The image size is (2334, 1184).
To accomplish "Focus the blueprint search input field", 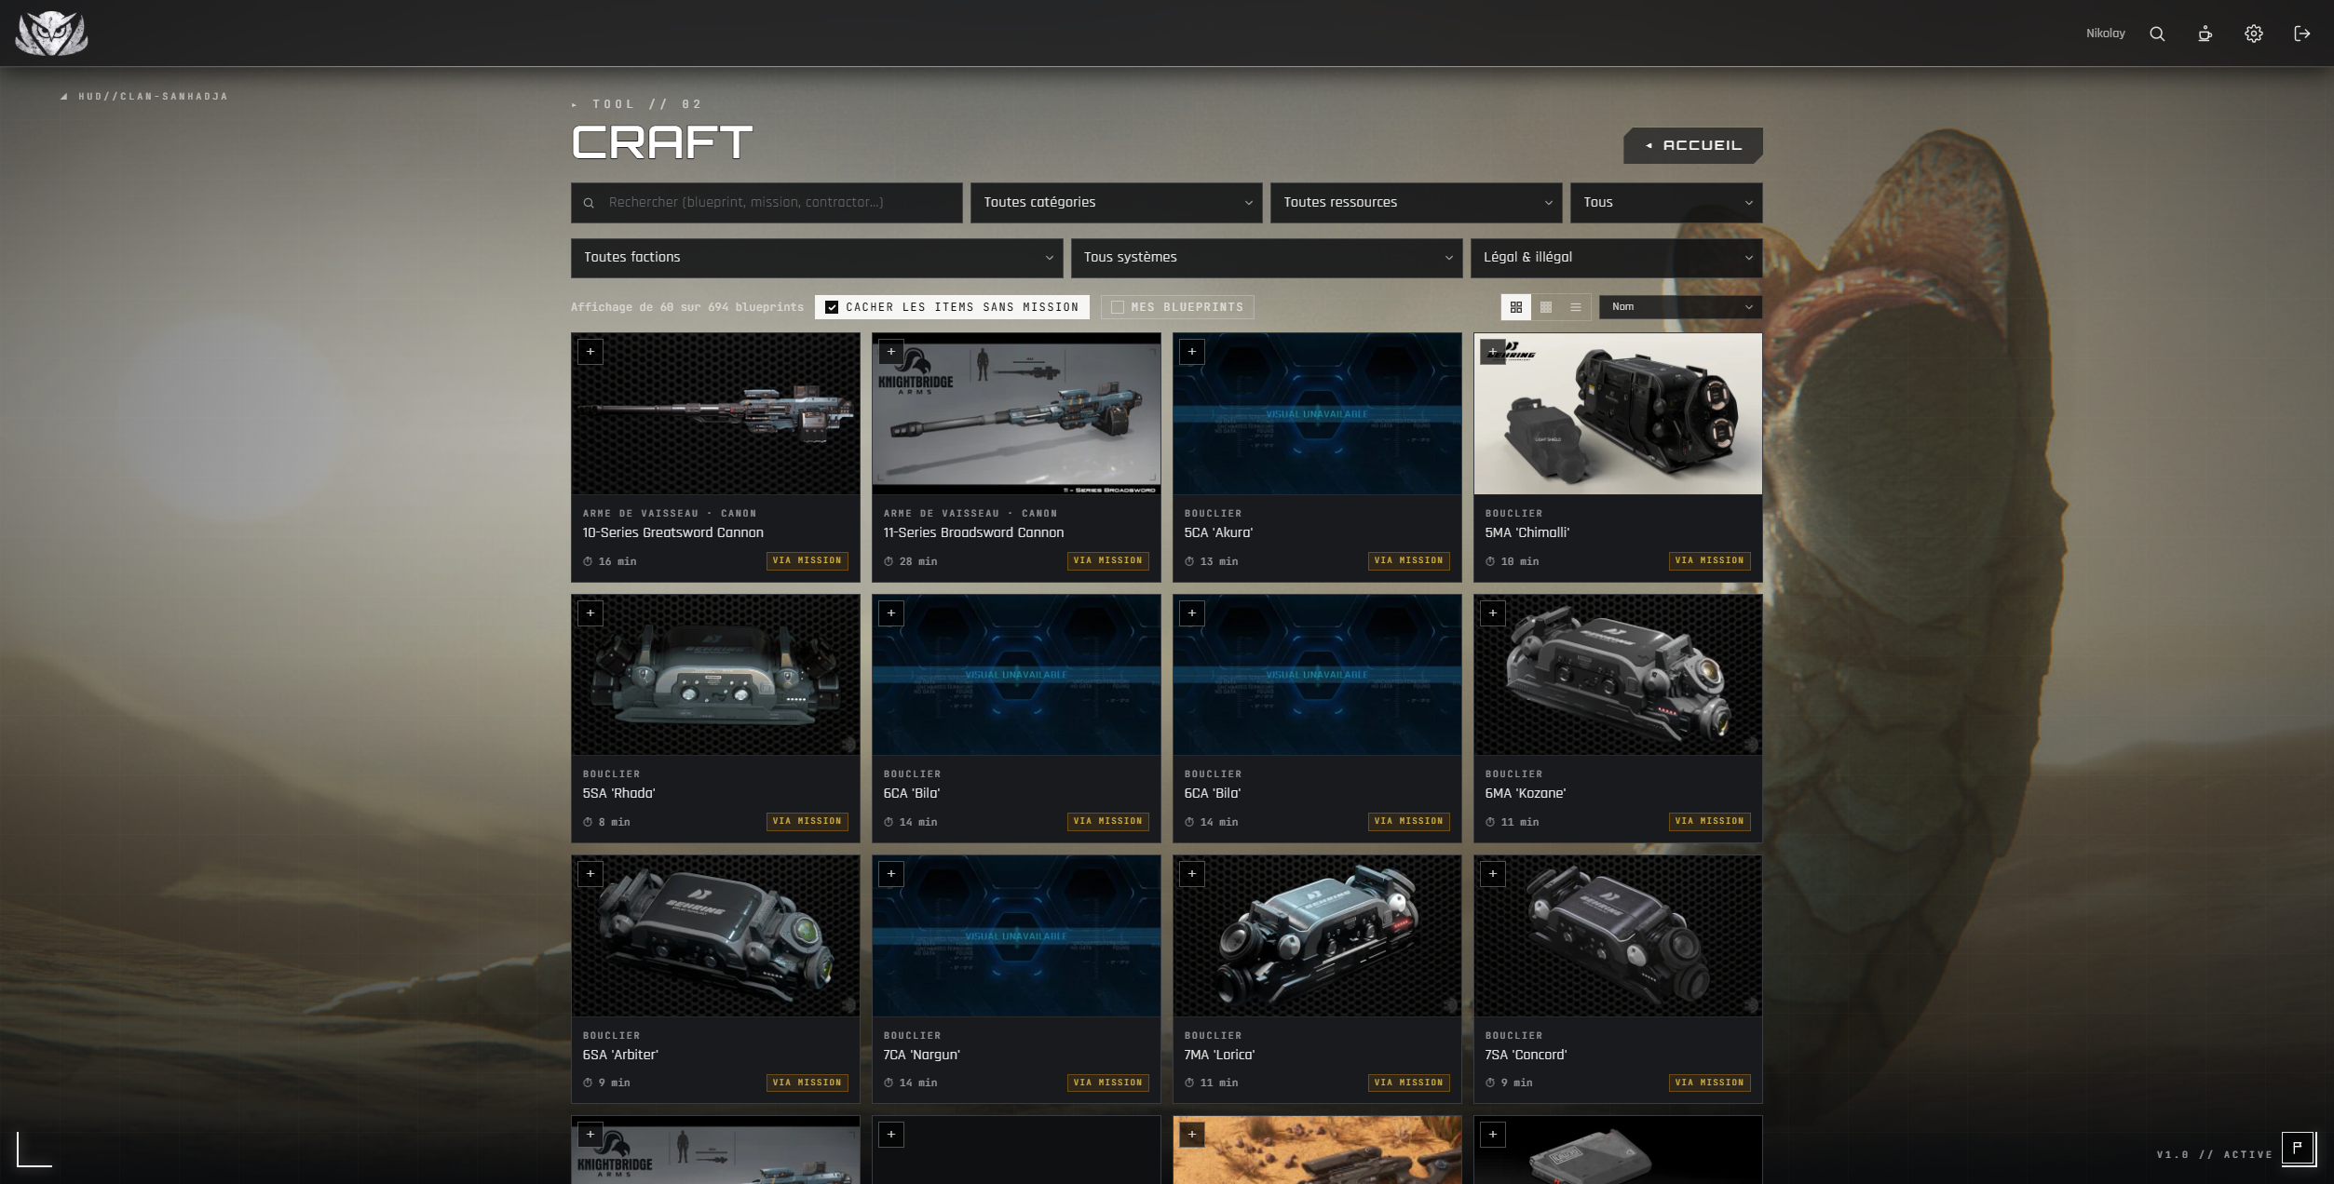I will coord(767,203).
